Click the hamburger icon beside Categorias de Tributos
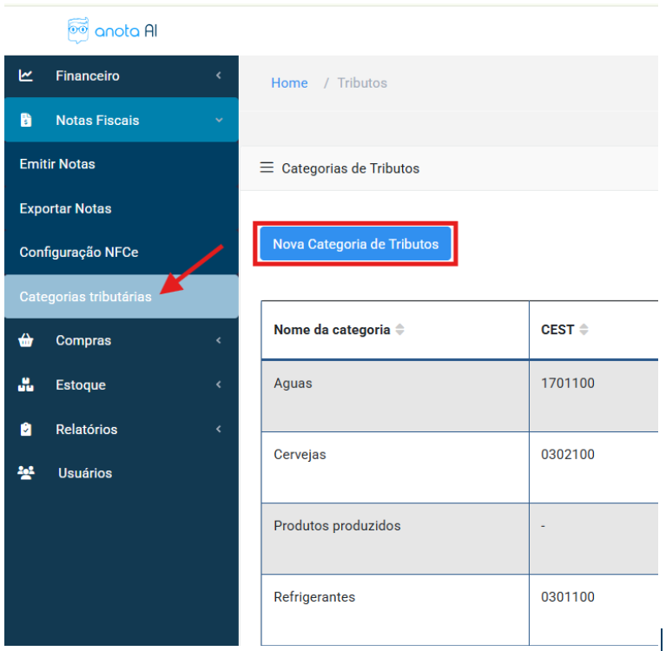 tap(267, 168)
